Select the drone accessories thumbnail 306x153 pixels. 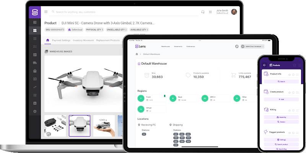(x=55, y=126)
